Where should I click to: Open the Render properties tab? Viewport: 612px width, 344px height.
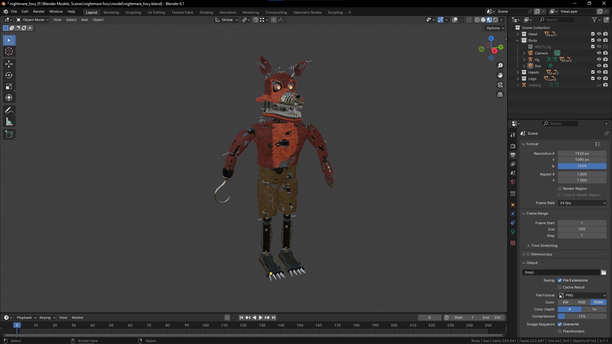tap(513, 146)
